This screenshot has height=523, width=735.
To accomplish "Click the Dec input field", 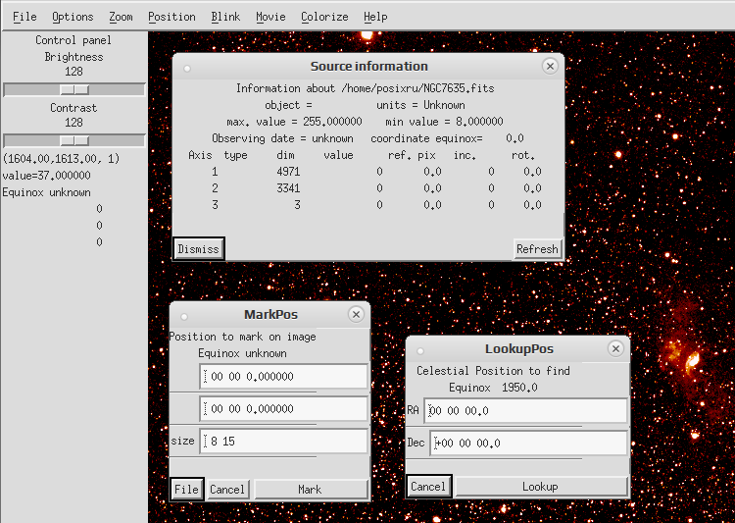I will (529, 444).
